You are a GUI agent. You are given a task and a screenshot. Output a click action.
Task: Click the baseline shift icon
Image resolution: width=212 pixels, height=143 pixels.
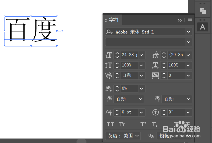coord(109,112)
